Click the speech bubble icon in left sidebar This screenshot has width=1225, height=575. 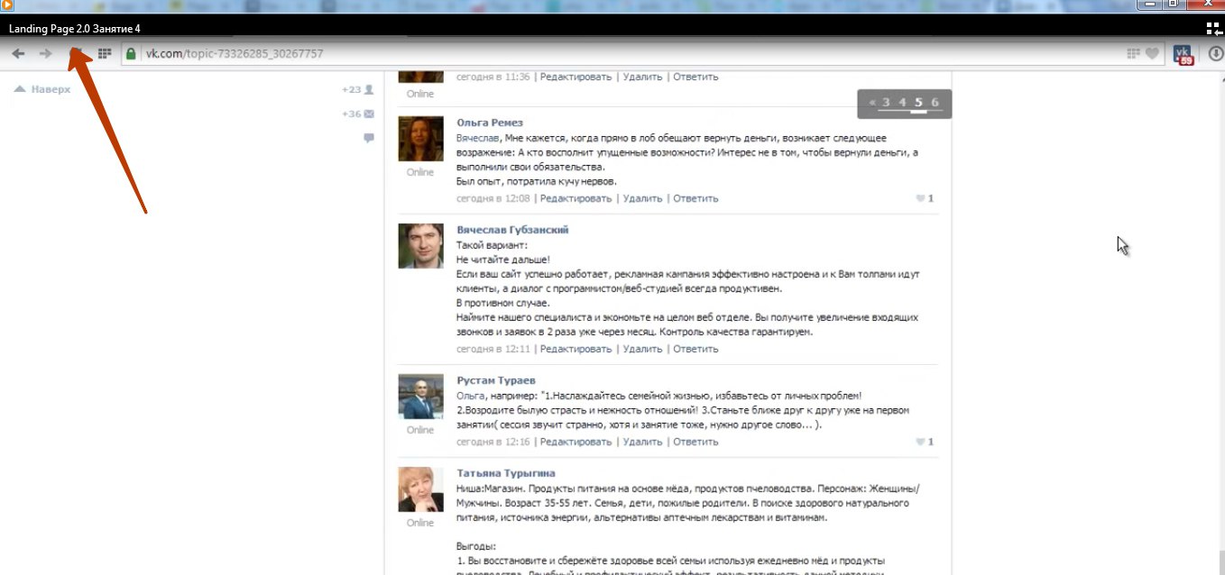click(x=369, y=138)
